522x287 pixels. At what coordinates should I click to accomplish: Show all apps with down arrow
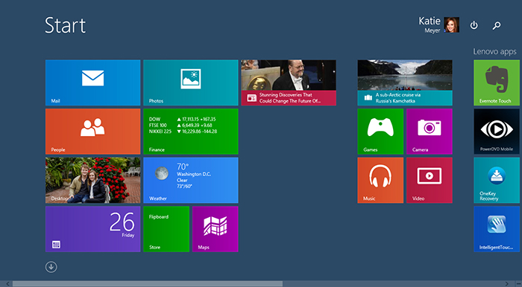click(51, 267)
